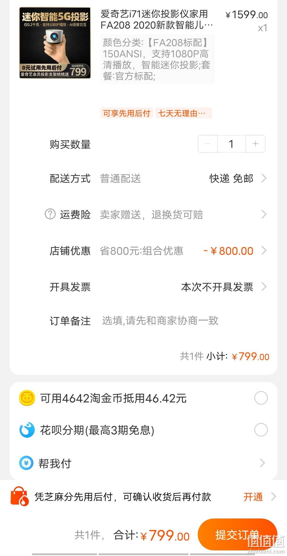The image size is (287, 556).
Task: Open 运费险 details arrow
Action: [264, 214]
